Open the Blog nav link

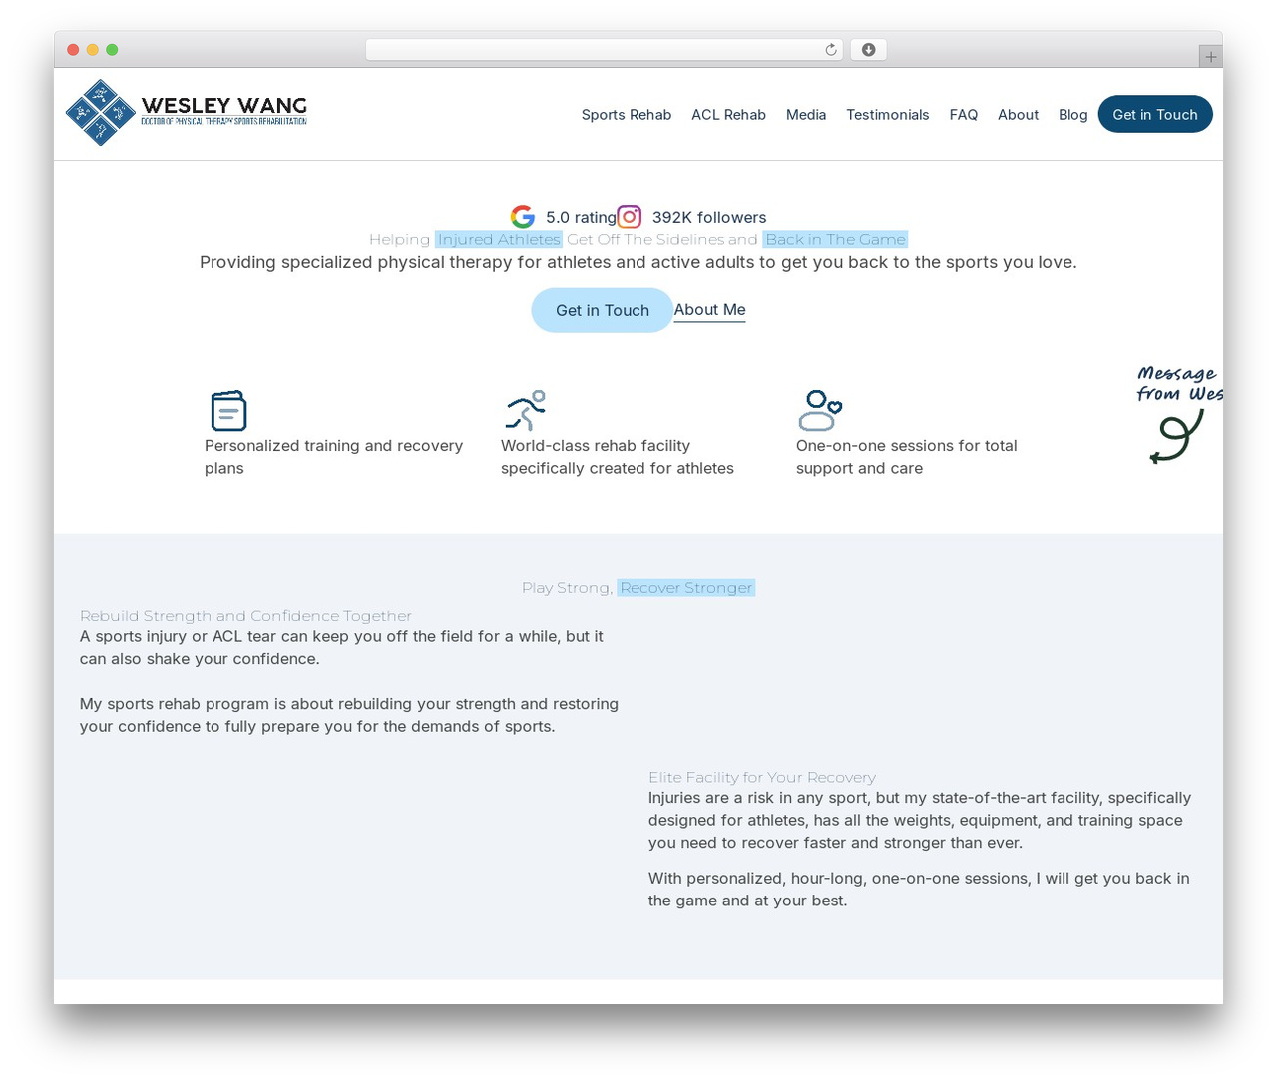(1073, 115)
